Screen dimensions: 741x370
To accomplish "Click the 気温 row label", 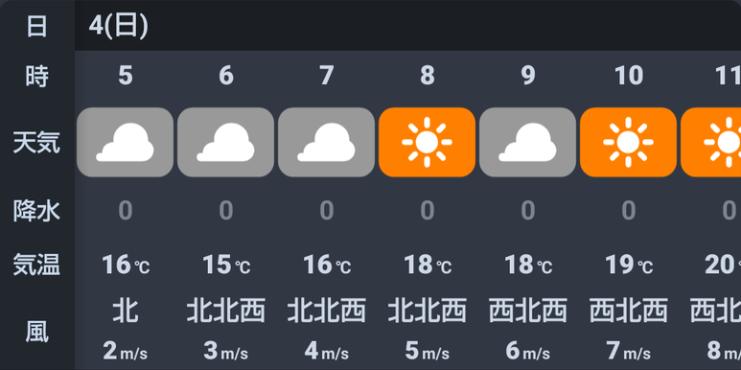I will click(x=36, y=265).
